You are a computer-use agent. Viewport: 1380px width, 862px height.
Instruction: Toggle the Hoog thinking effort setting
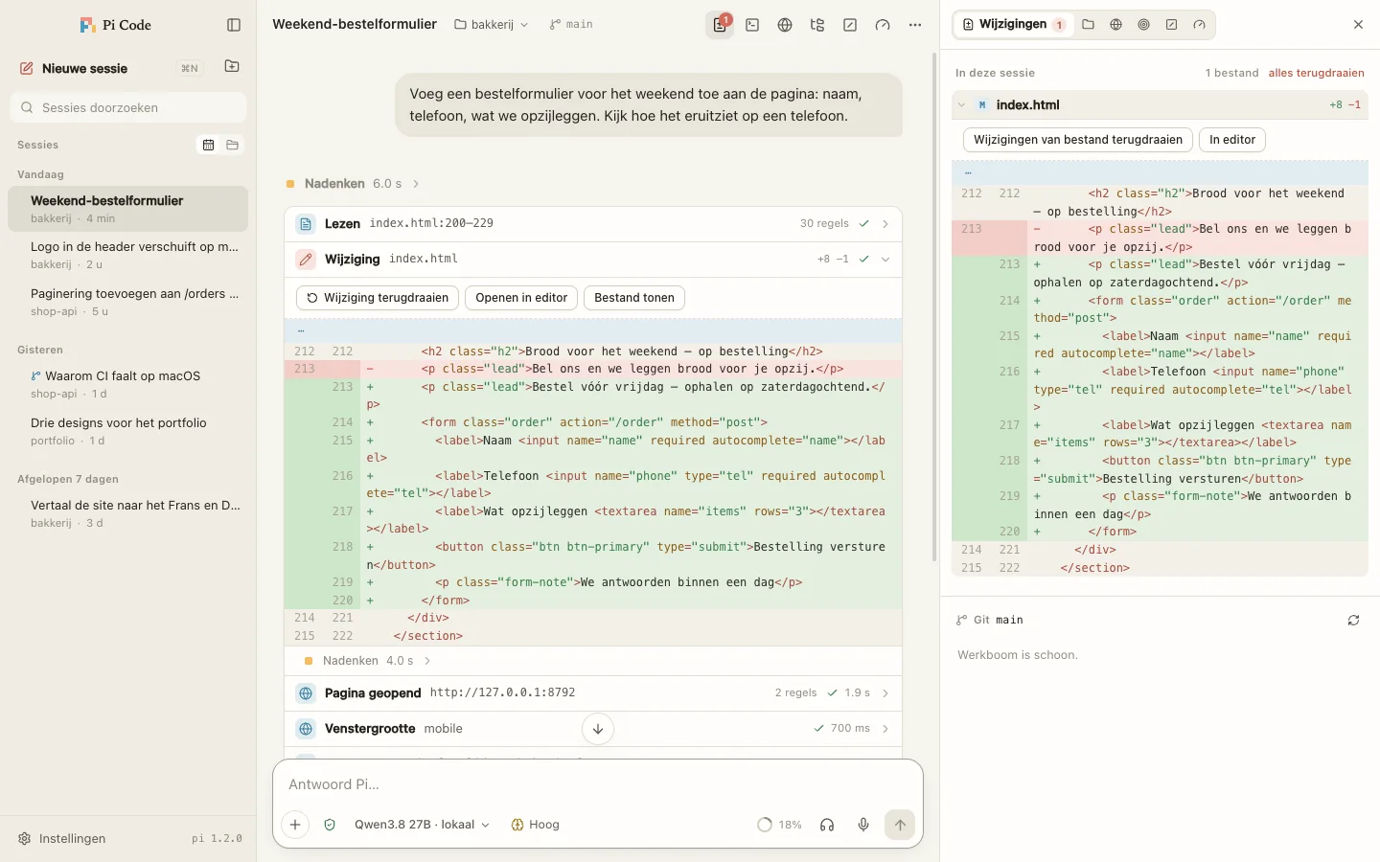pyautogui.click(x=535, y=825)
